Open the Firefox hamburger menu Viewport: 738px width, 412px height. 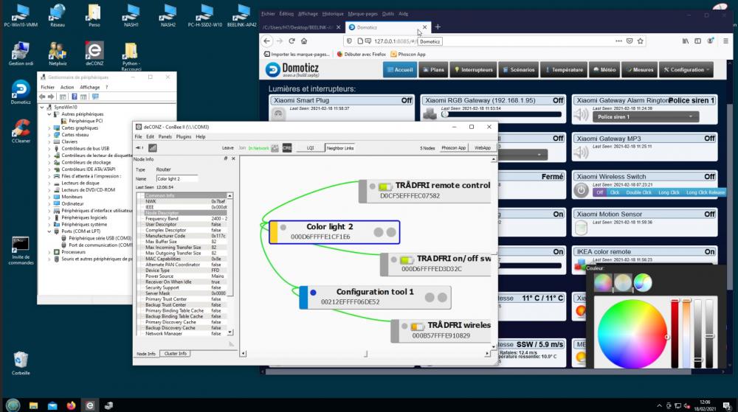coord(725,41)
